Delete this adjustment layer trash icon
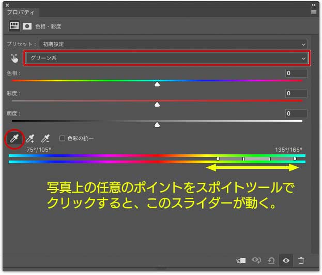Image resolution: width=322 pixels, height=275 pixels. 301,260
